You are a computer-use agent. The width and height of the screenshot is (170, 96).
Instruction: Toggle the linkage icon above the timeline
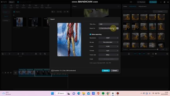[x=144, y=54]
